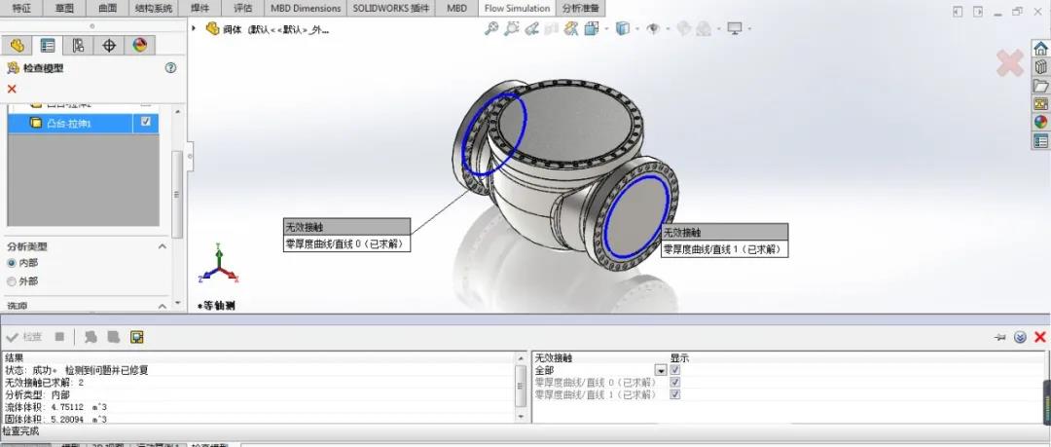Screen dimensions: 1051x447
Task: Open the DimXpert crosshair tab
Action: tap(109, 45)
